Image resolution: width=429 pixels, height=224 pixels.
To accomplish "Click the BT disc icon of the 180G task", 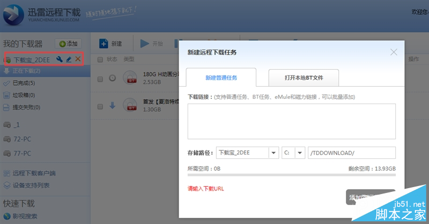I will [x=130, y=77].
